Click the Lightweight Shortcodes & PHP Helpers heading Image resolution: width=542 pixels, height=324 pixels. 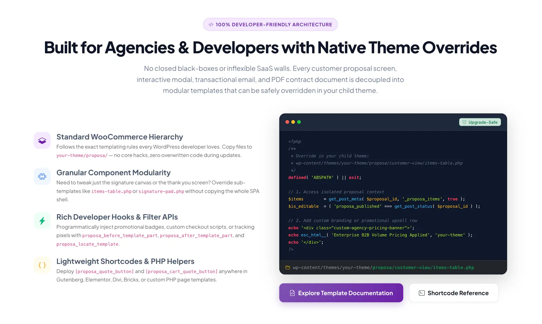pyautogui.click(x=125, y=261)
